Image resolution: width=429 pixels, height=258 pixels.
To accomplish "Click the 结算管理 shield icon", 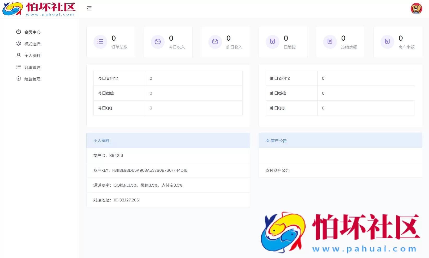I will coord(18,78).
